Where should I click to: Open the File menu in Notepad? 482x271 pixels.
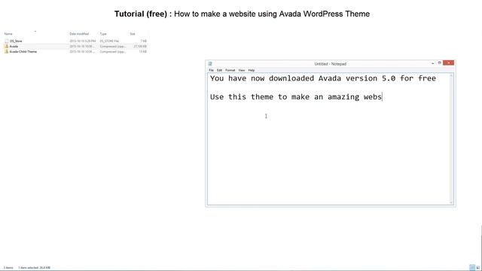211,70
